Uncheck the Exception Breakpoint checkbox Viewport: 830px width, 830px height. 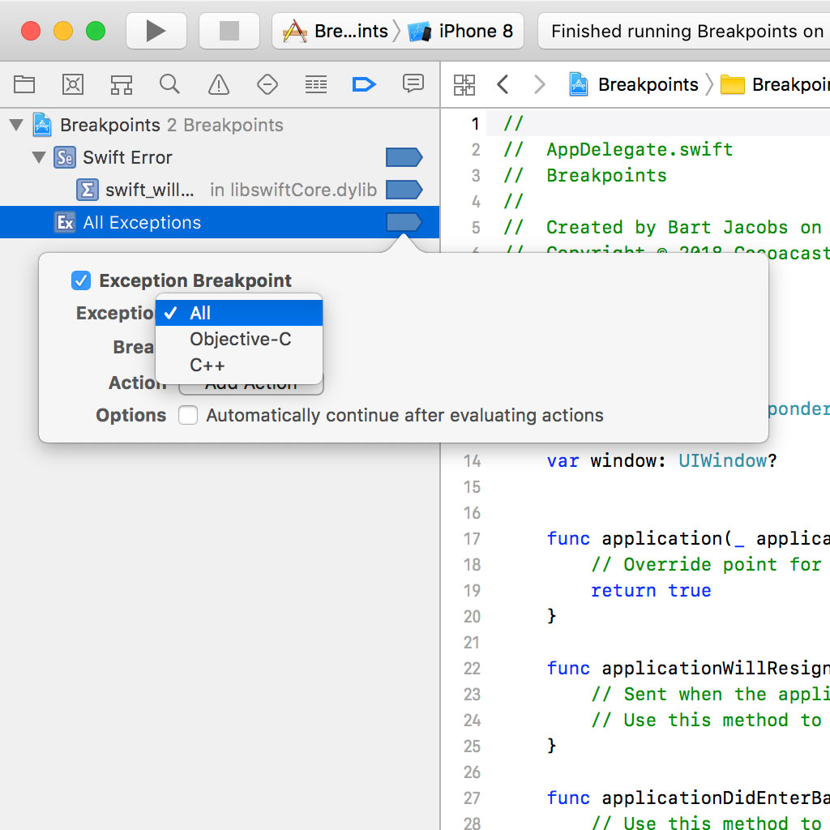[x=80, y=280]
